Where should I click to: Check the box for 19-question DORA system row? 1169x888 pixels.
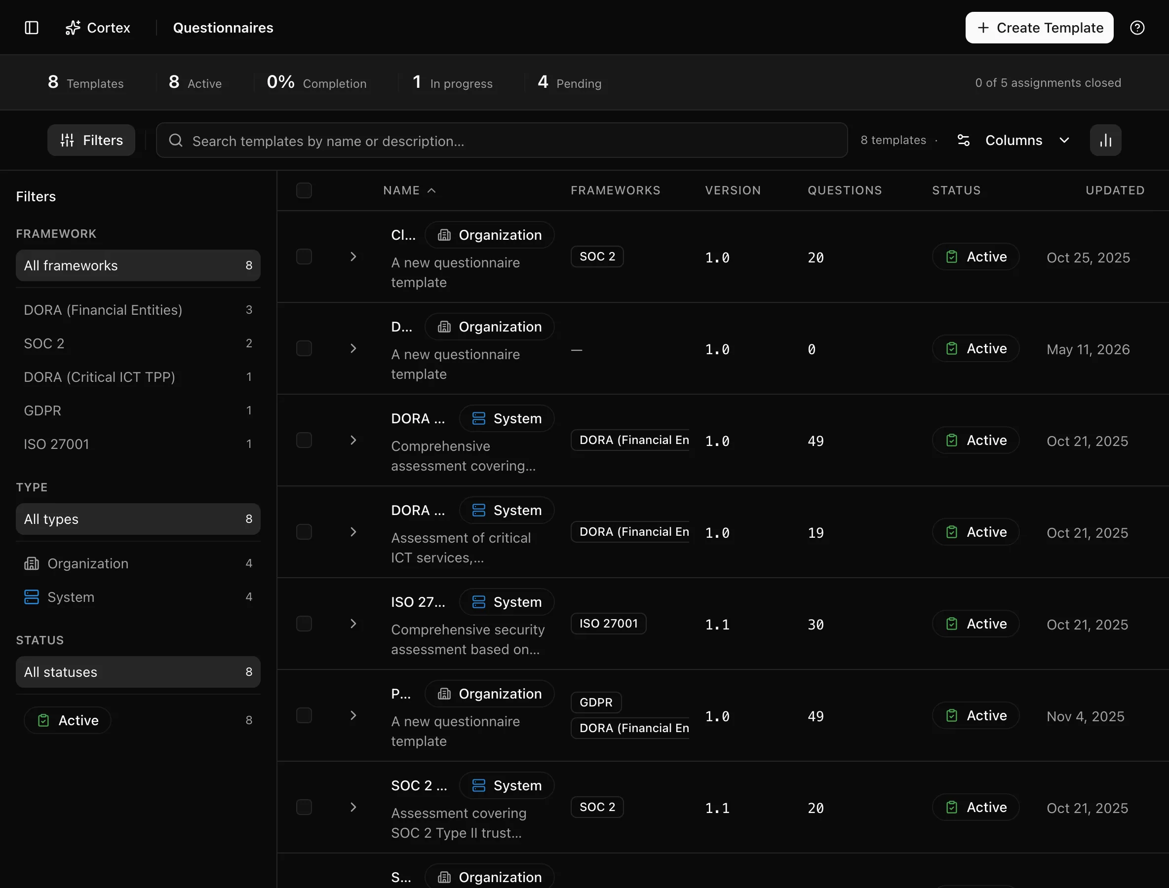click(x=304, y=532)
